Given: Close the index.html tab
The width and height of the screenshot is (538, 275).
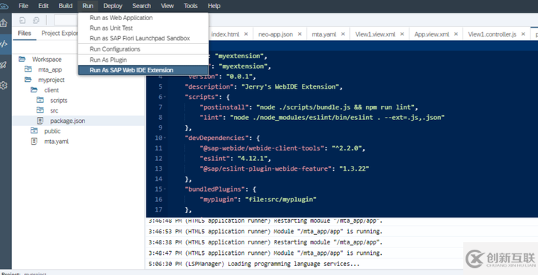Looking at the screenshot, I should [246, 34].
